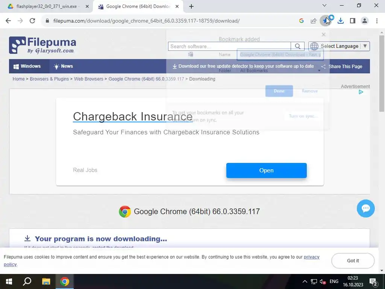Click the network tray icon

(x=314, y=281)
